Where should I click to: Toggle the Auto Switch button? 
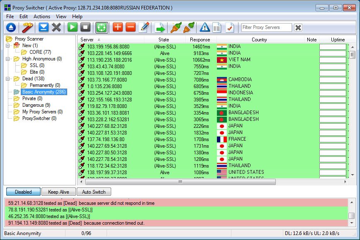(94, 192)
